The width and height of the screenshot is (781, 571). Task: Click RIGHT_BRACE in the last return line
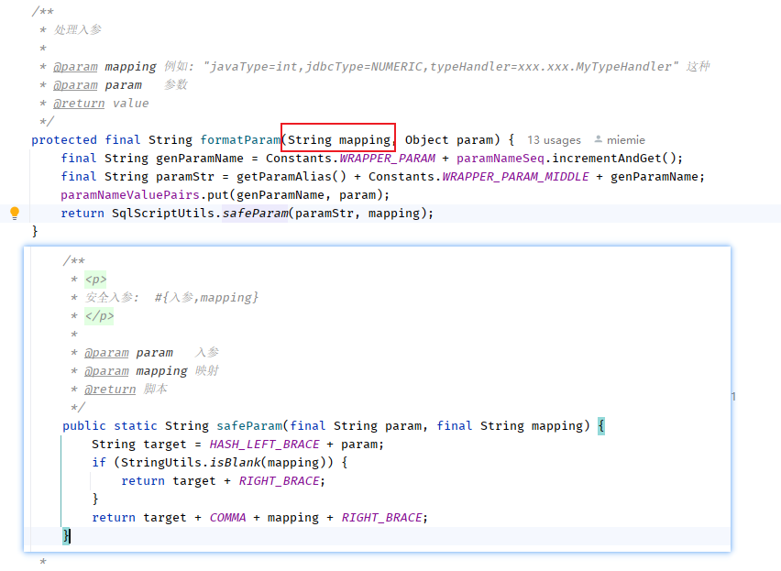pyautogui.click(x=382, y=518)
